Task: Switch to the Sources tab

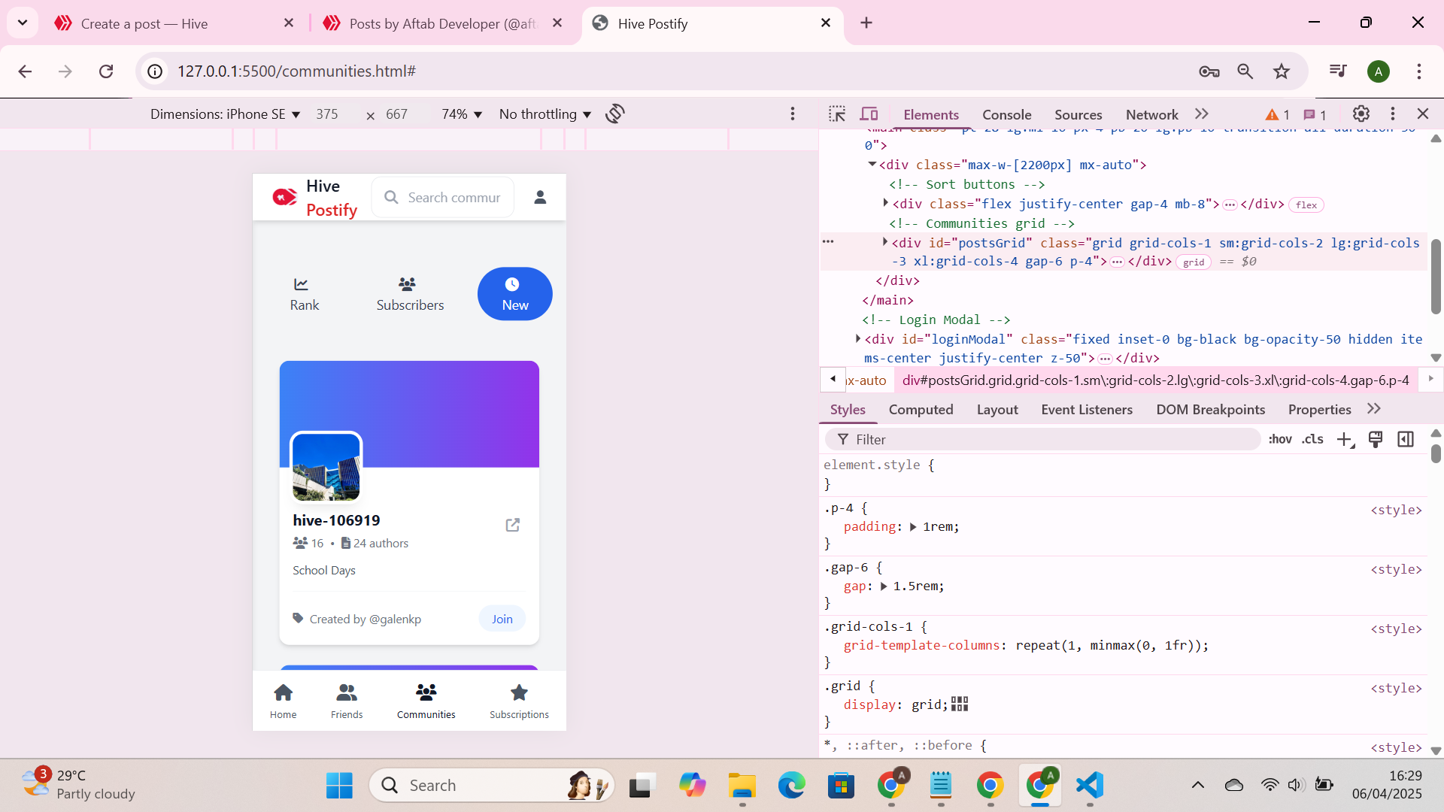Action: 1078,114
